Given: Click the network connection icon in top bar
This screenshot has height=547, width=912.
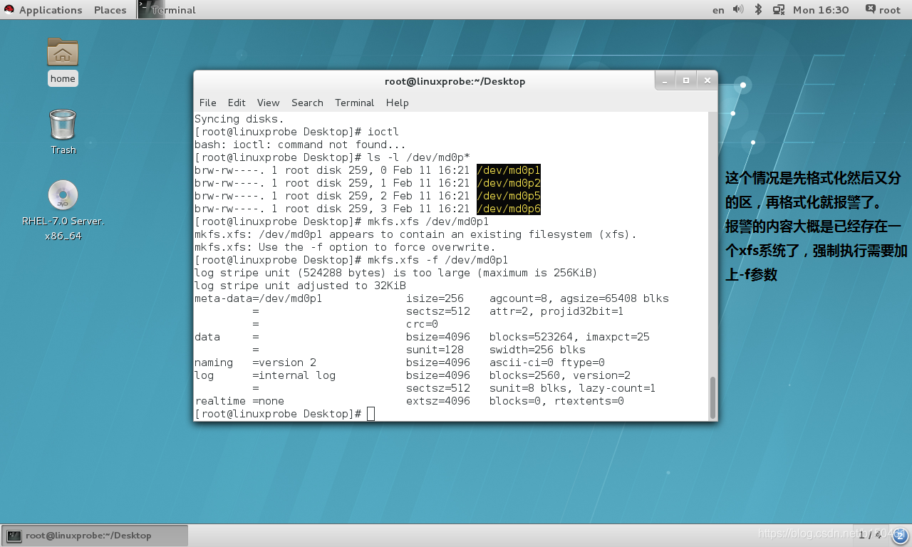Looking at the screenshot, I should pos(779,9).
